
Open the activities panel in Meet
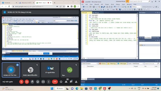[x=76, y=82]
